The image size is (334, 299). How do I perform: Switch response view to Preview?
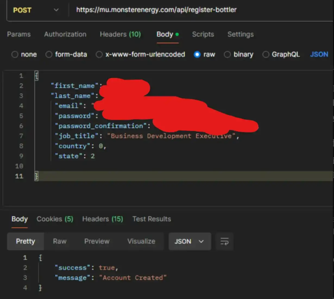(97, 241)
